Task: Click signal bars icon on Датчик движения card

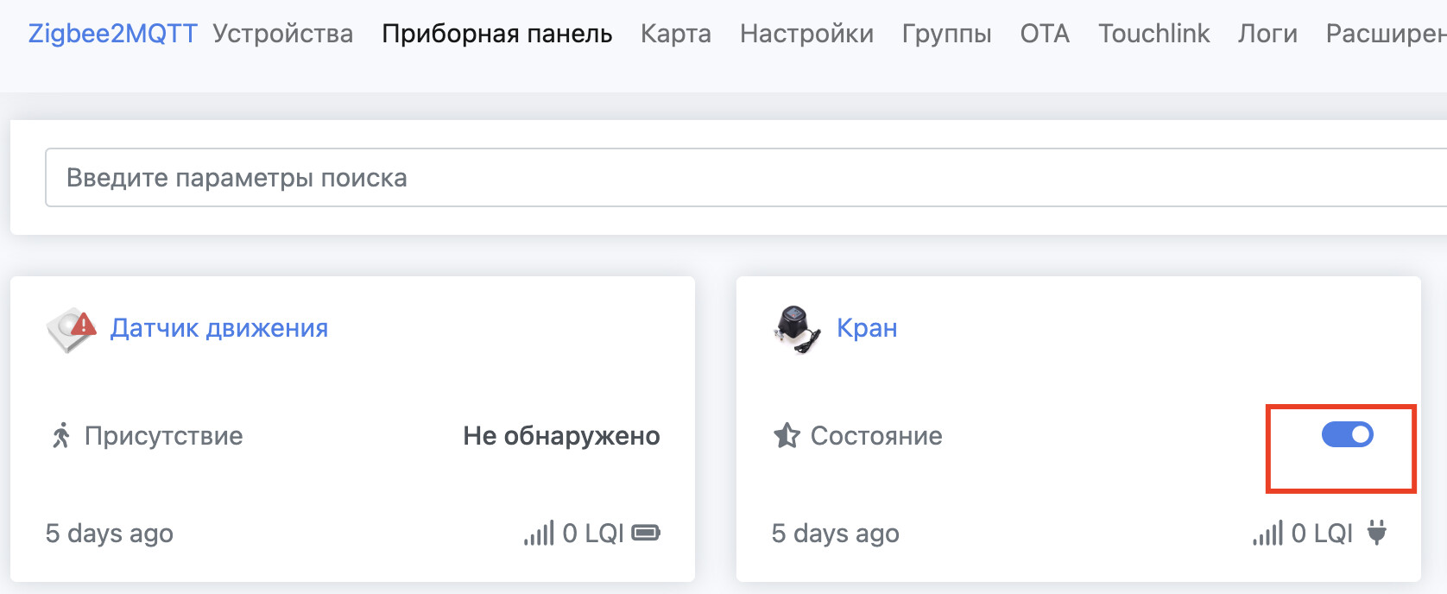Action: 539,533
